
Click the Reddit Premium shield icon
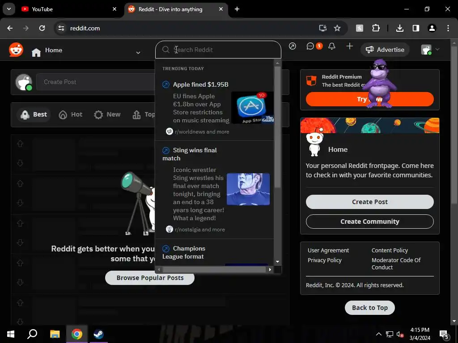(x=311, y=81)
